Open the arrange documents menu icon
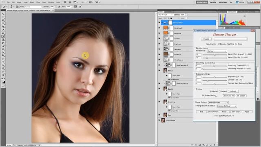The height and width of the screenshot is (147, 261). (91, 2)
